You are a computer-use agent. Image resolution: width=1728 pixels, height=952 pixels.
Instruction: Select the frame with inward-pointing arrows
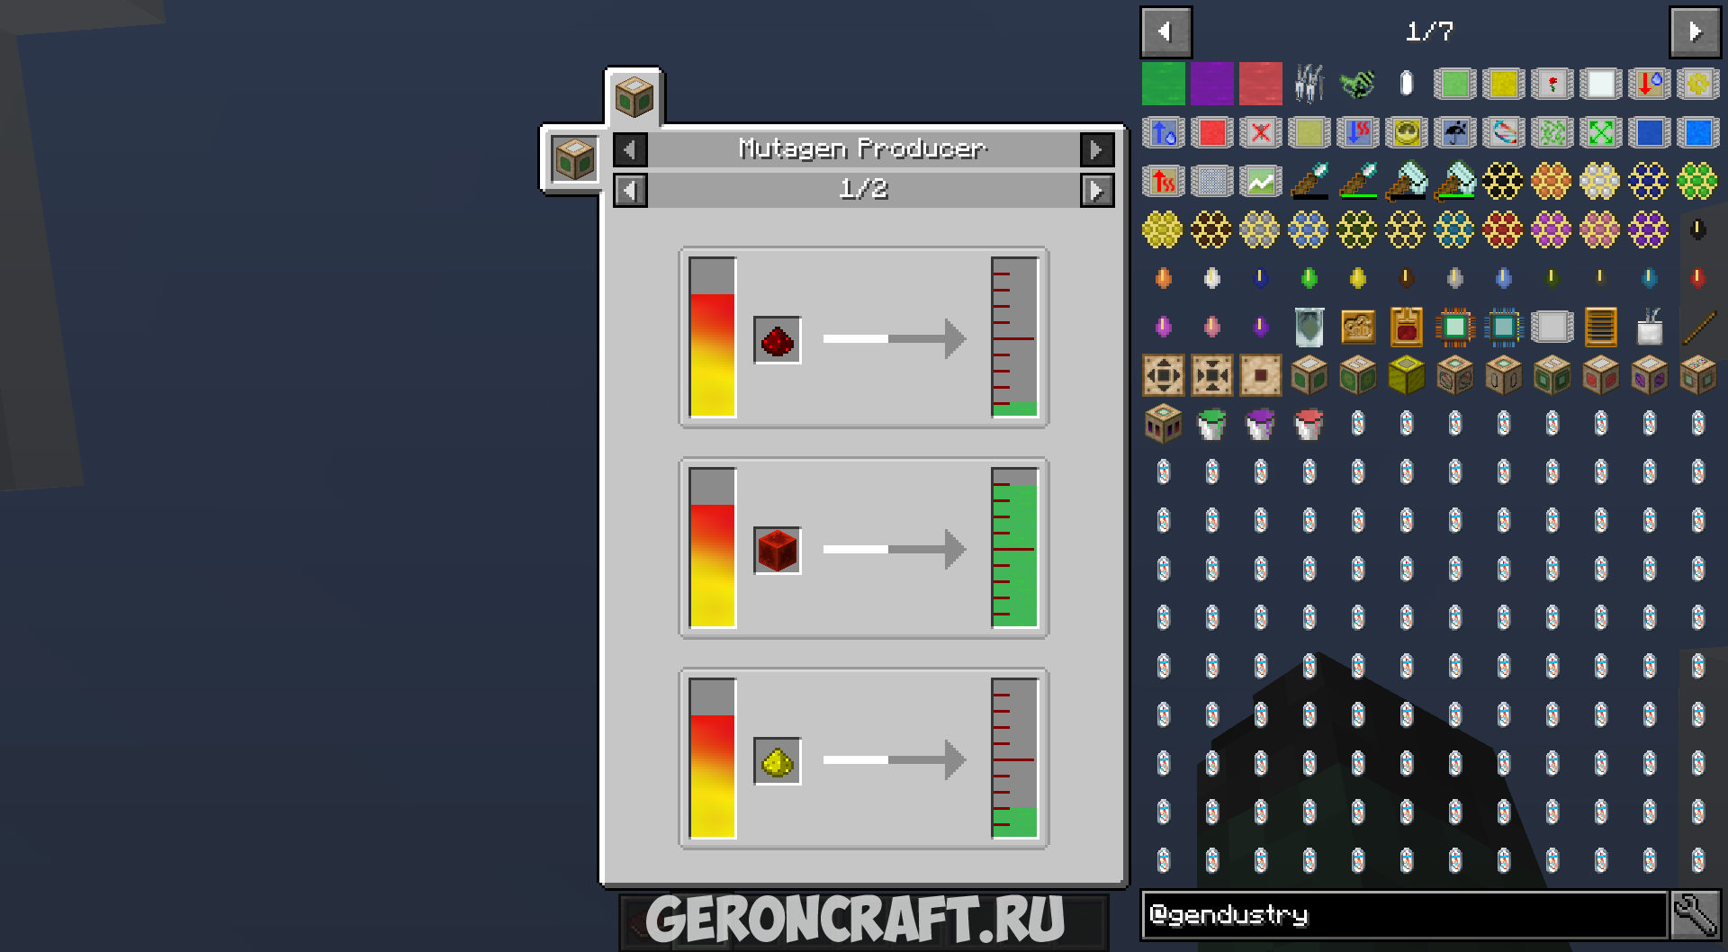pos(1211,375)
